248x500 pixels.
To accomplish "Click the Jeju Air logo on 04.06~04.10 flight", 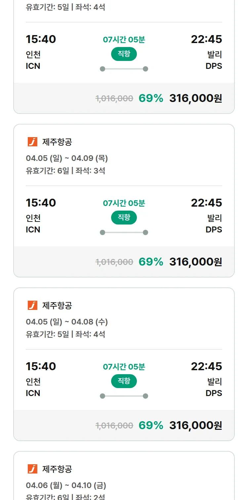I will pos(32,469).
